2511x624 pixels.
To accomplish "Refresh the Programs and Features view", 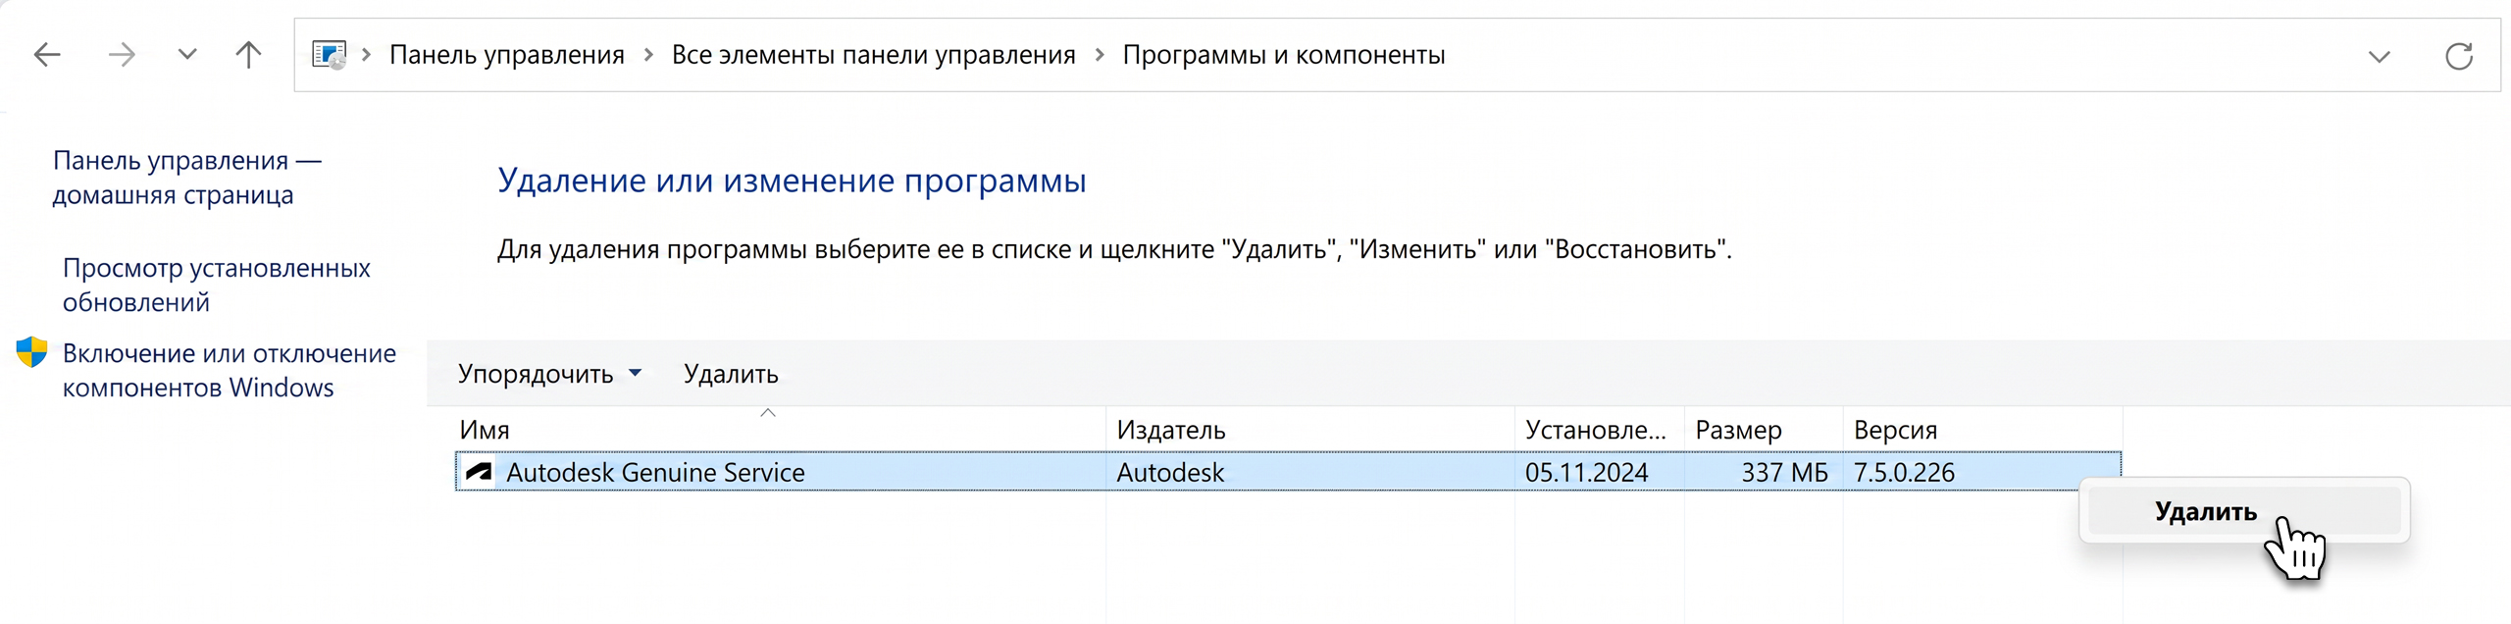I will 2459,56.
